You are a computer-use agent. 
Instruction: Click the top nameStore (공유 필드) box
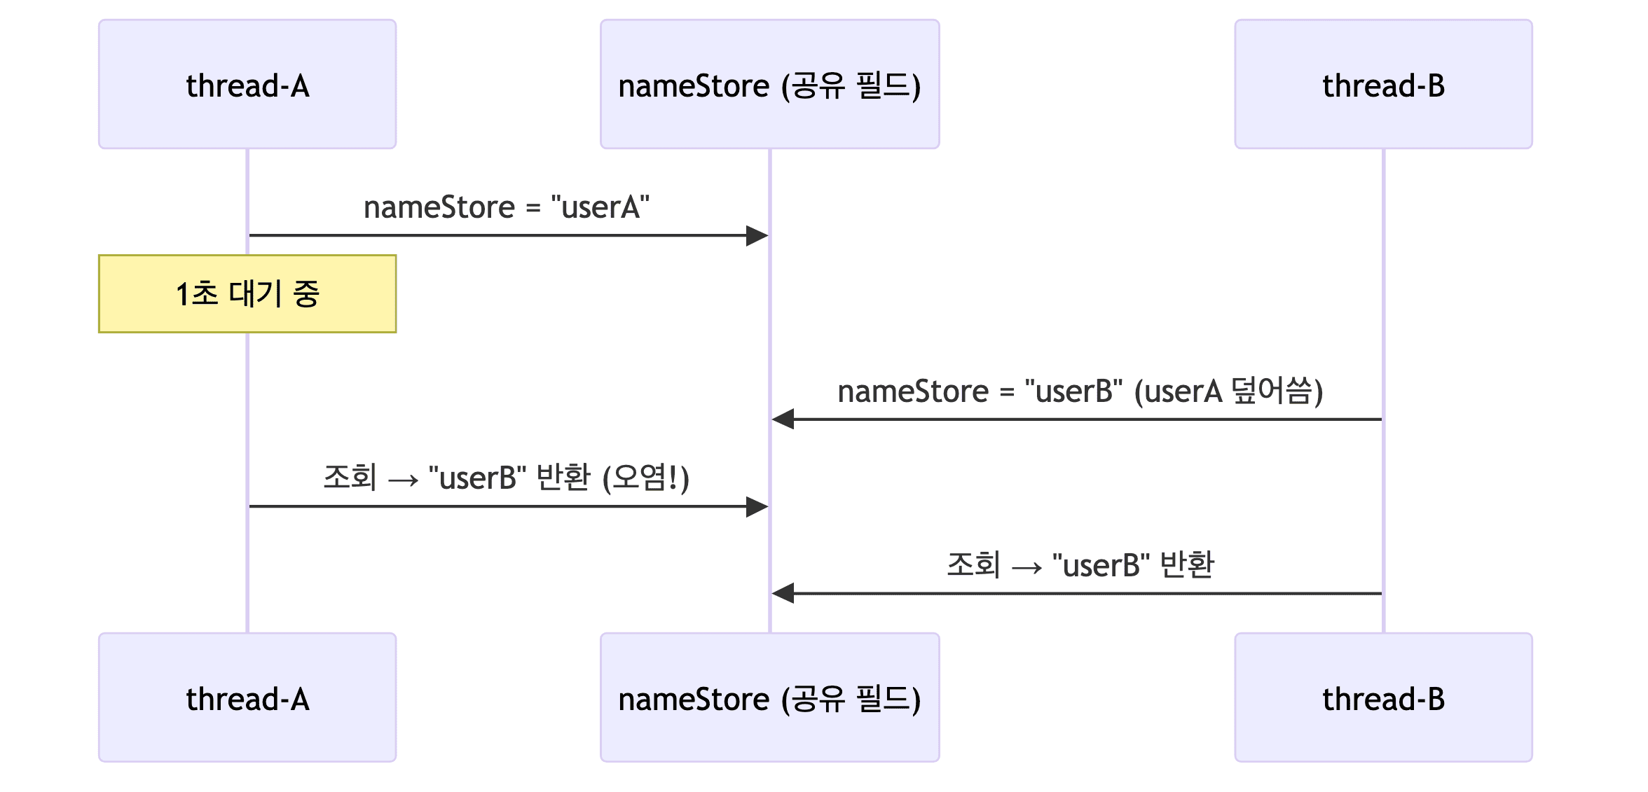point(769,84)
